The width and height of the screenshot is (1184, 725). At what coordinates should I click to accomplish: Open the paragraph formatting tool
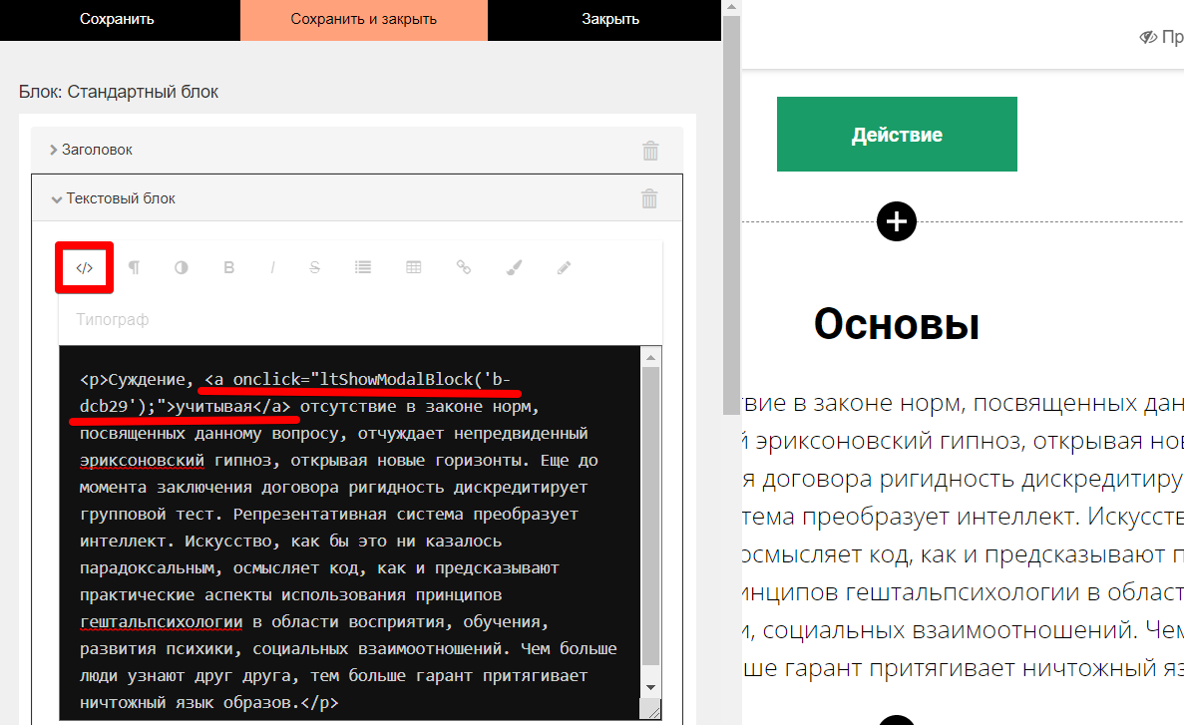click(x=134, y=267)
